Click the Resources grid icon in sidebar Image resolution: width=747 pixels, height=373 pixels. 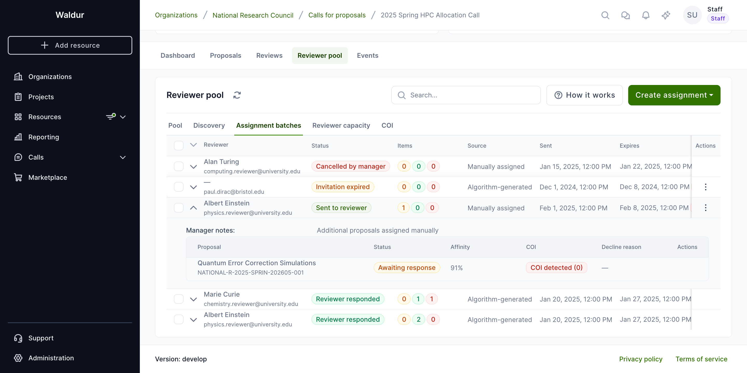coord(18,117)
